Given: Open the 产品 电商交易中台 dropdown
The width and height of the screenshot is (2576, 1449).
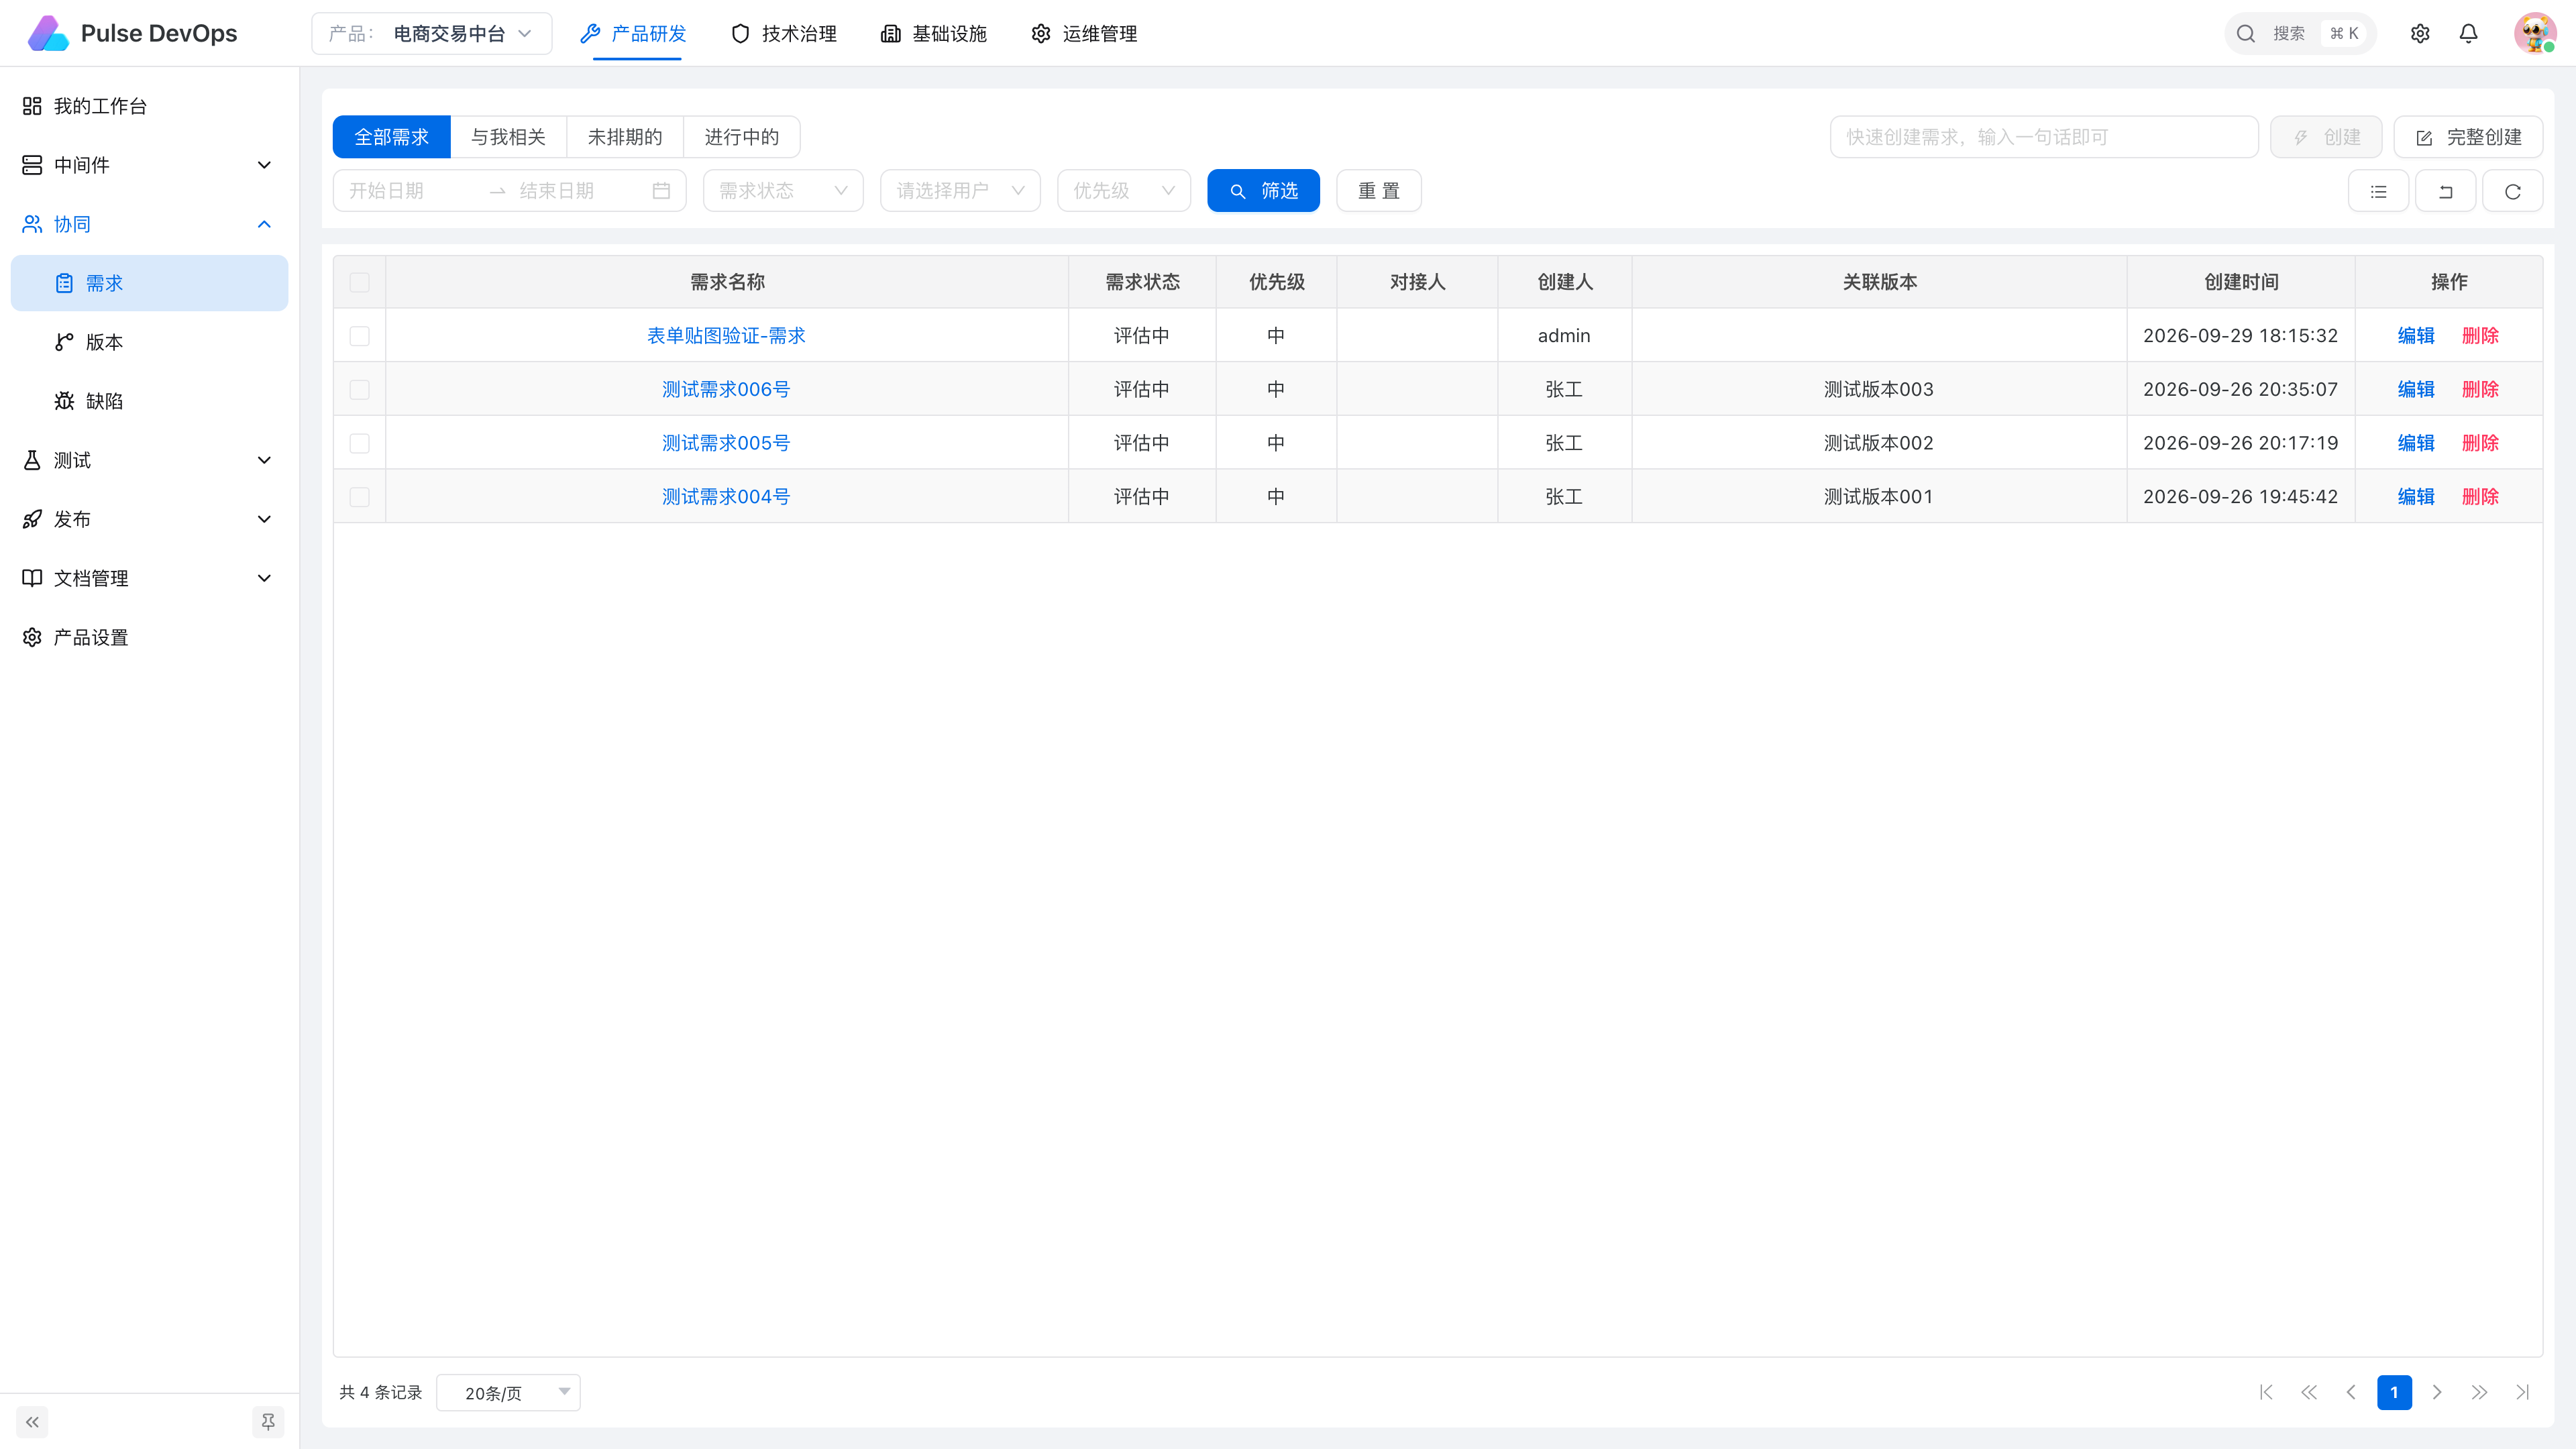Looking at the screenshot, I should [432, 33].
